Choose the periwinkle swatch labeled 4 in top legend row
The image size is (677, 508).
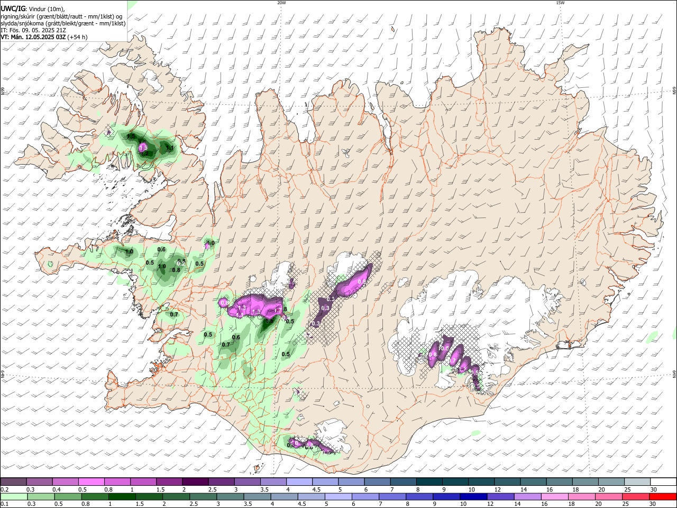[x=299, y=482]
